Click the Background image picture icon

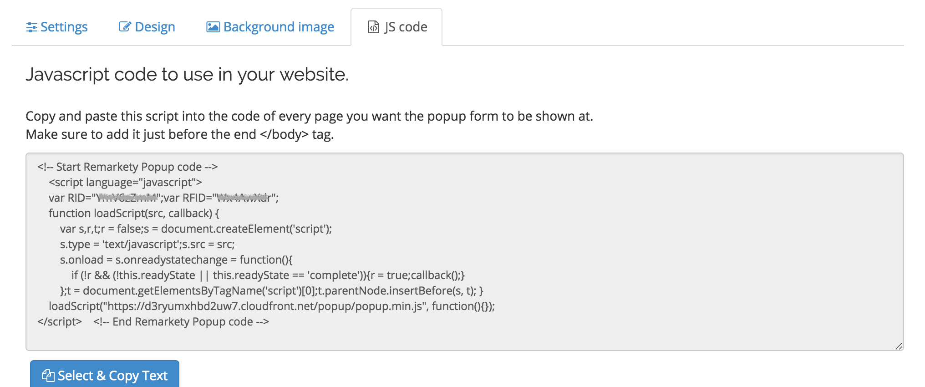click(x=213, y=27)
